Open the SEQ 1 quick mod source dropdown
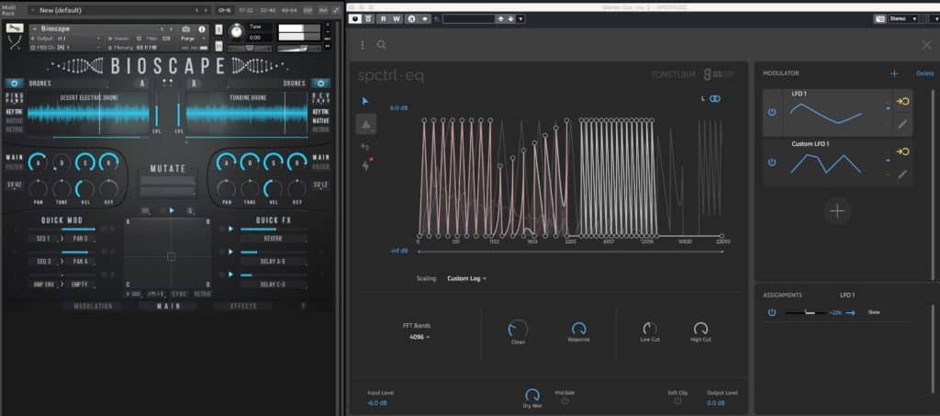 pos(44,239)
